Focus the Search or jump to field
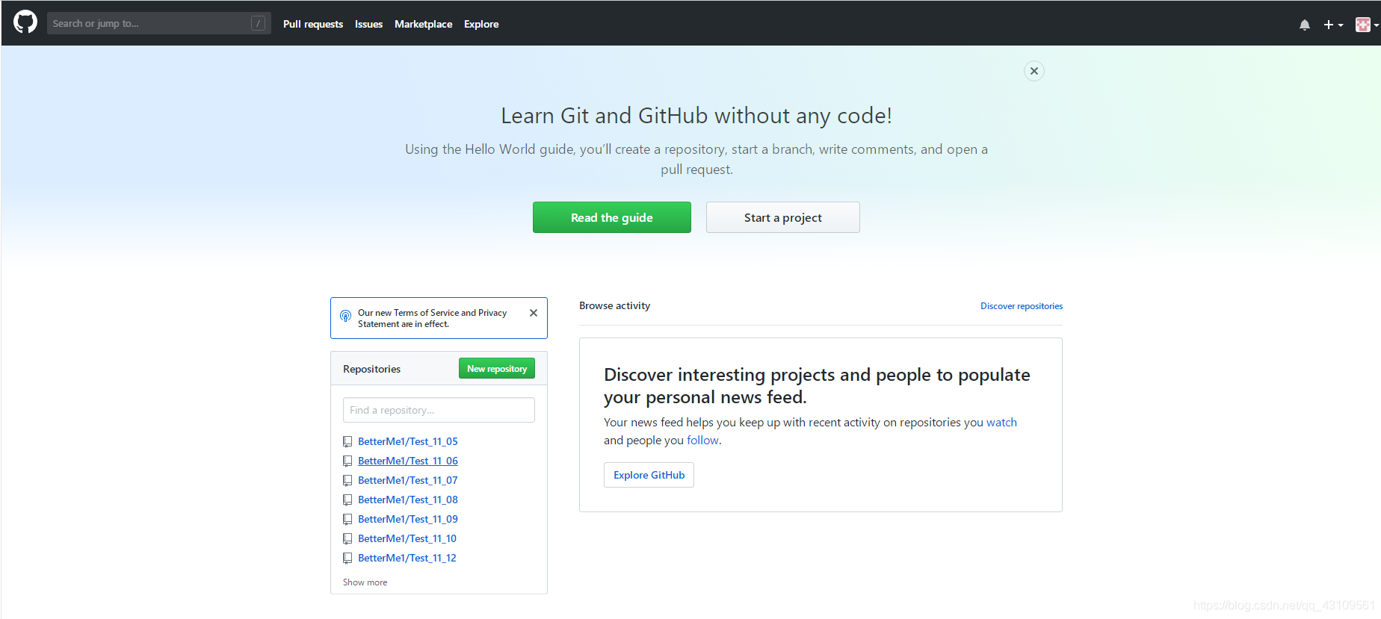The width and height of the screenshot is (1381, 619). (158, 23)
